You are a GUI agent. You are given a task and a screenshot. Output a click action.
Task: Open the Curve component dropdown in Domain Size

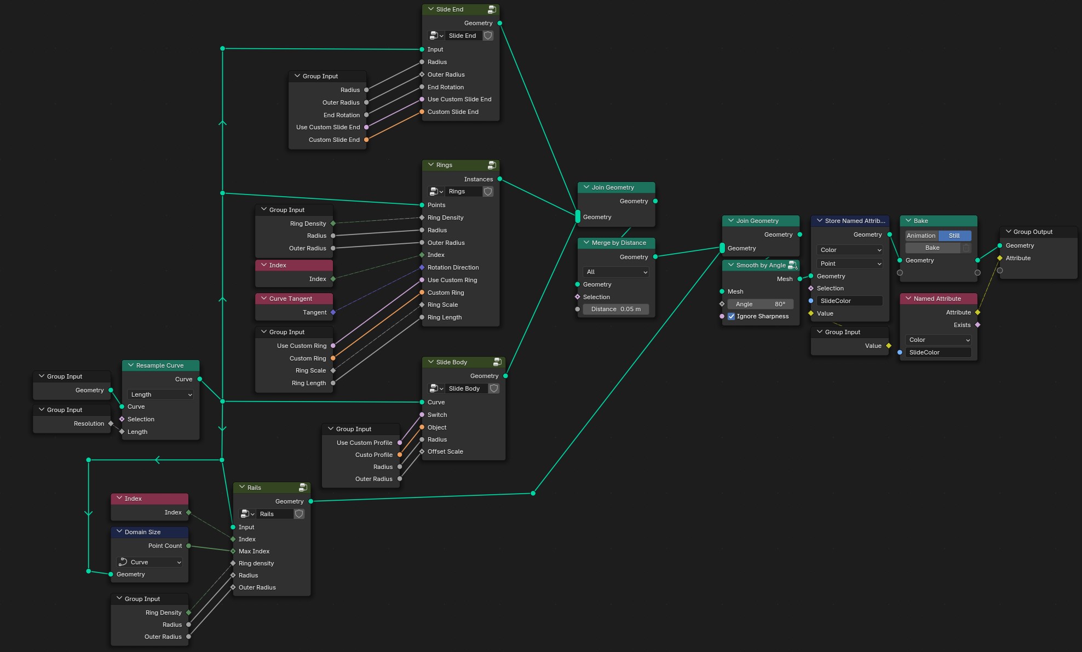click(x=149, y=562)
